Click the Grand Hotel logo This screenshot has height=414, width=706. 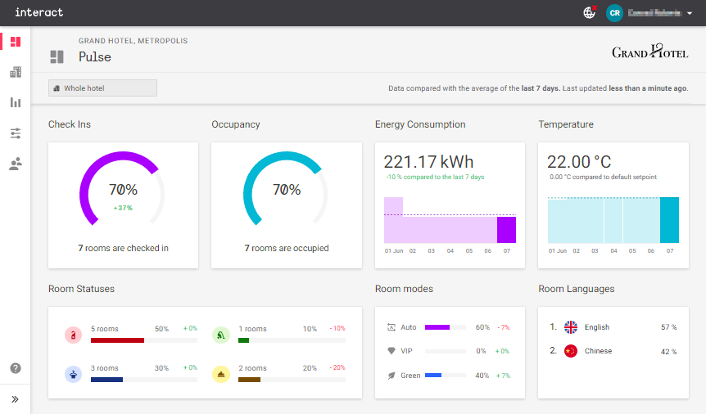649,52
